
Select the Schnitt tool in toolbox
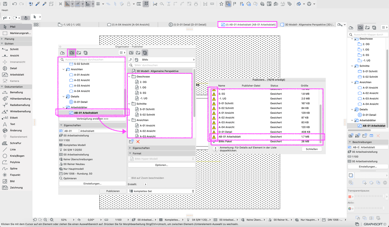pos(16,49)
